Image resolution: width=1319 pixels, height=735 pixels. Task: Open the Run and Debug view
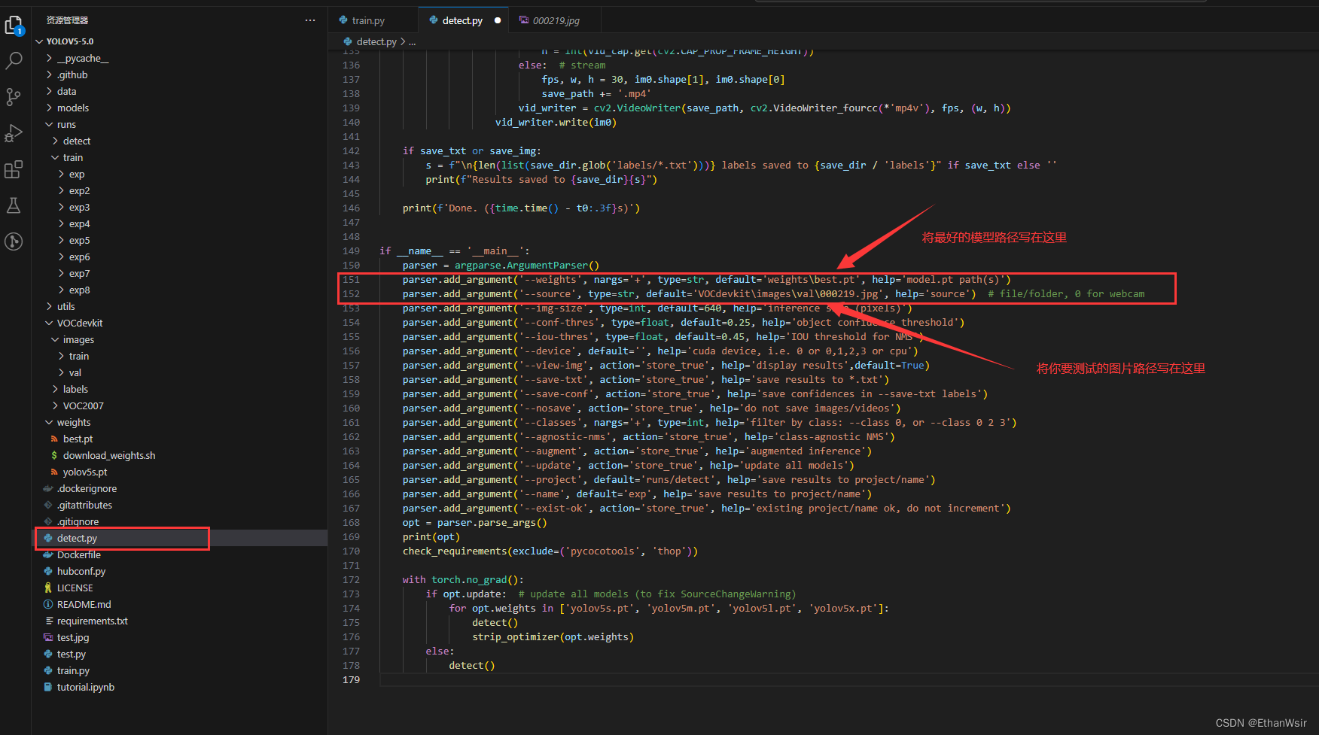point(14,133)
